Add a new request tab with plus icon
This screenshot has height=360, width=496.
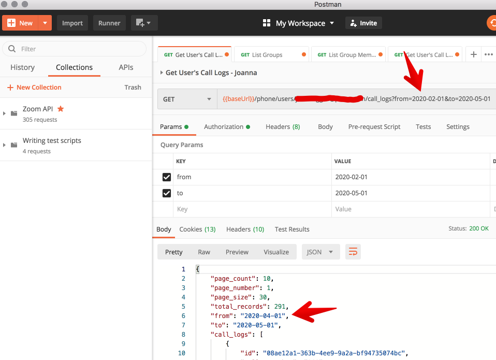(474, 54)
